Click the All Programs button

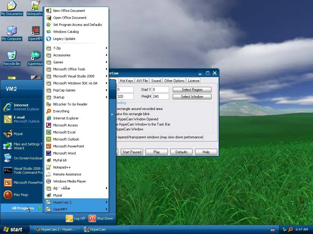tap(22, 208)
